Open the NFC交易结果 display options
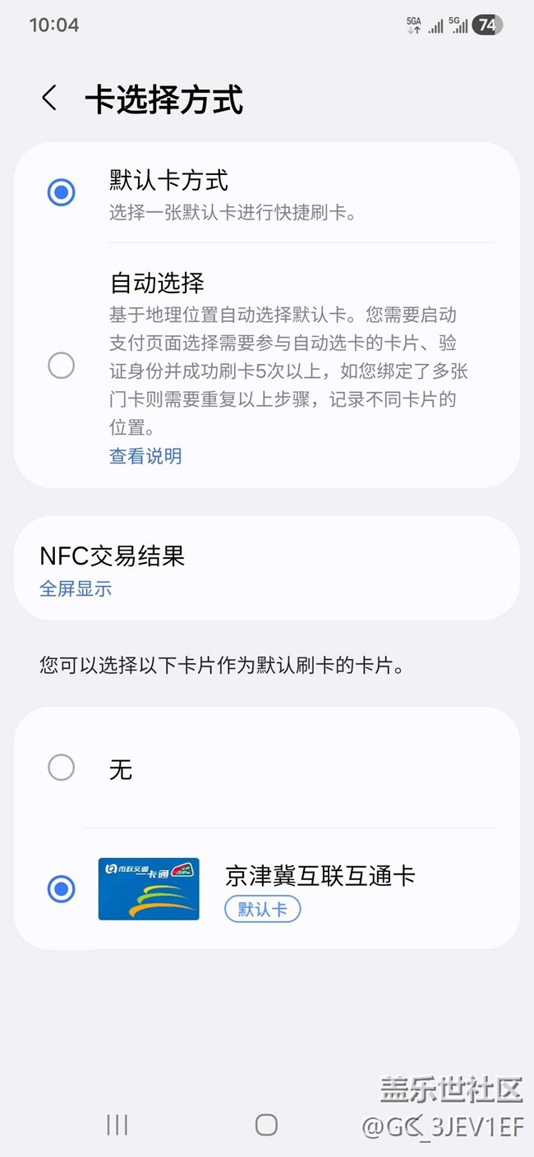This screenshot has width=534, height=1157. pos(267,569)
